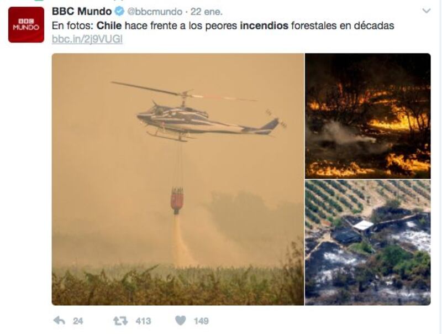Screen dimensions: 442x334
Task: Open the bbc.in/2j9VUGl link
Action: 87,39
